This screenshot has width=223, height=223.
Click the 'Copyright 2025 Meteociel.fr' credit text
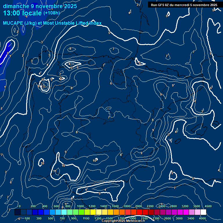[x=123, y=221]
